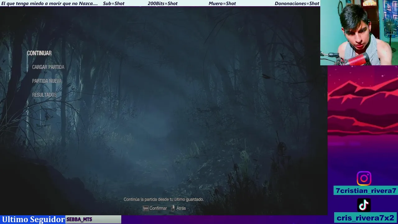Select CONTINUAR in the game menu
The image size is (398, 224).
39,53
